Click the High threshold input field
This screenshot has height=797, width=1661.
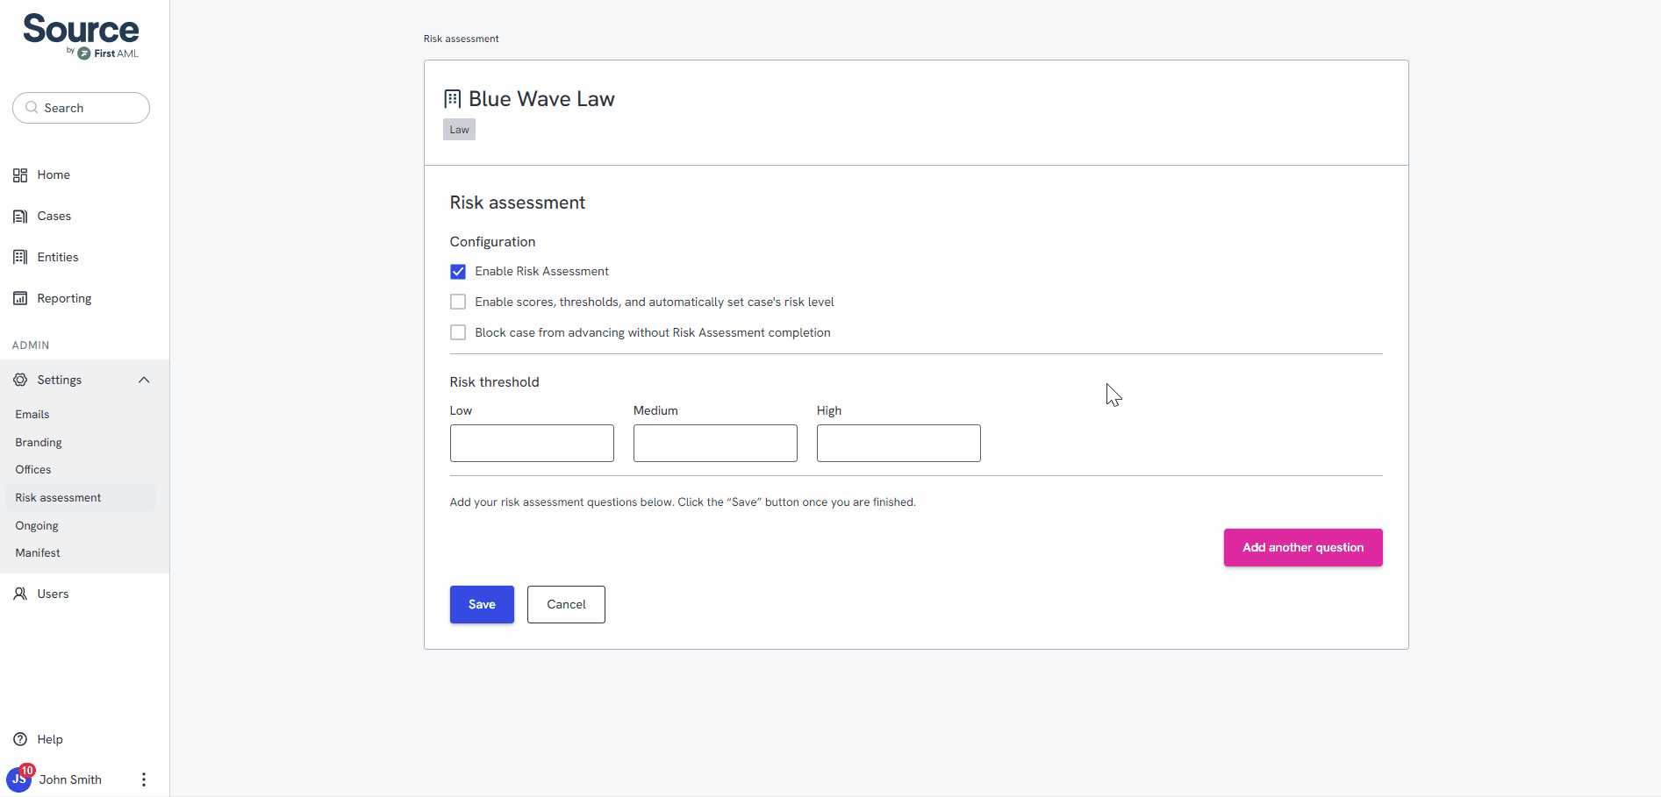(899, 444)
